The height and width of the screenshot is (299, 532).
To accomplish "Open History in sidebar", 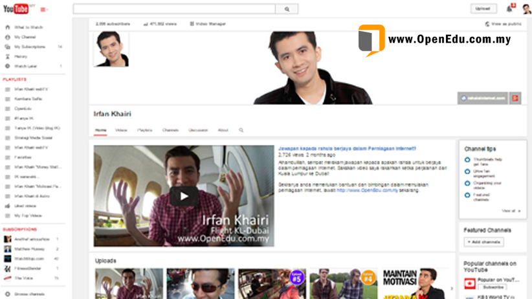I will pyautogui.click(x=21, y=57).
